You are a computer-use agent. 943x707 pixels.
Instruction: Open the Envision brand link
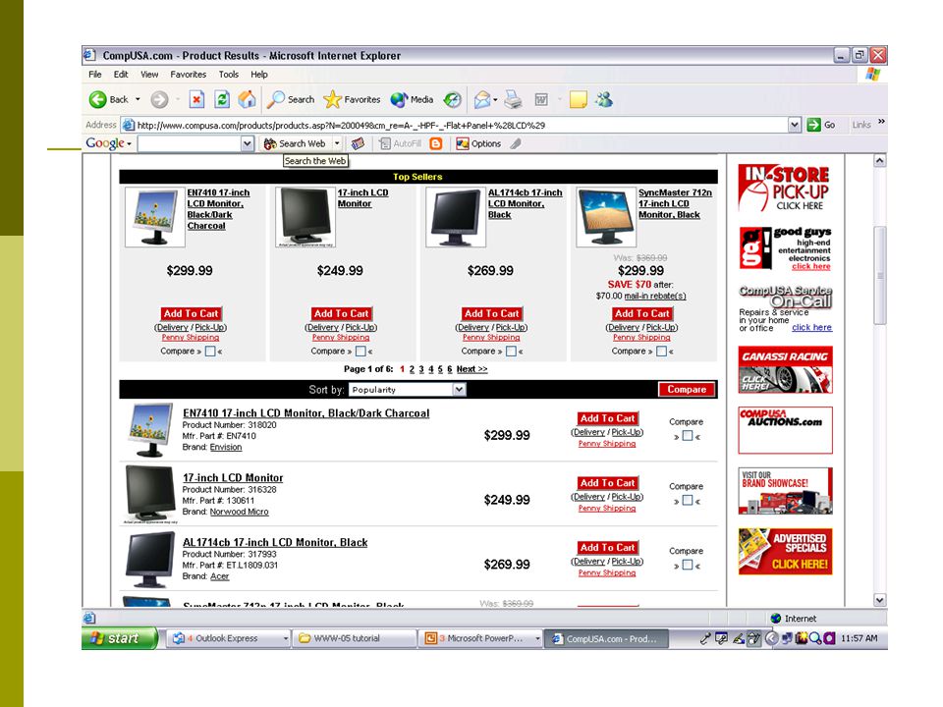point(226,448)
